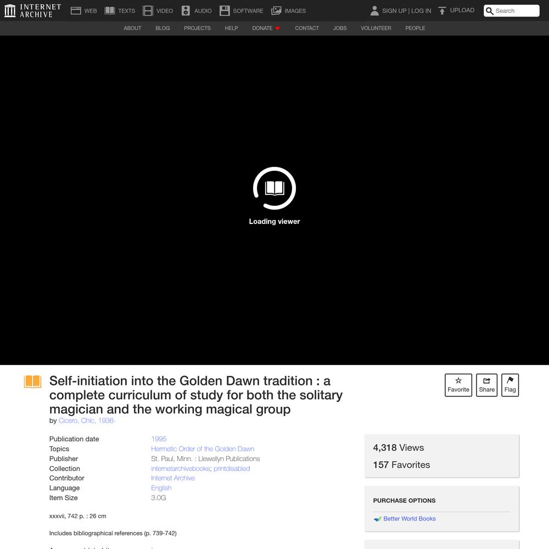Open the Audio speaker icon
This screenshot has width=549, height=549.
click(x=186, y=10)
